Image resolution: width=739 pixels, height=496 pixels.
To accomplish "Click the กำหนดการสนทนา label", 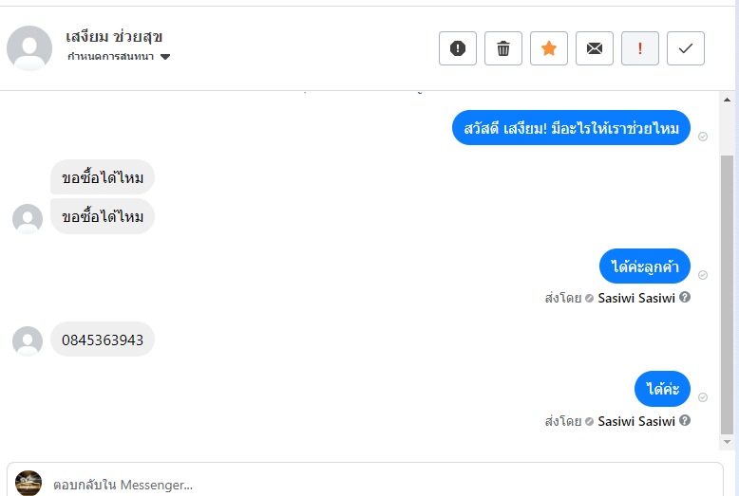I will pos(111,57).
